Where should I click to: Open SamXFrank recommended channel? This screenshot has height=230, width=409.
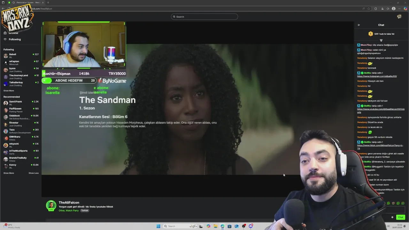tap(21, 103)
